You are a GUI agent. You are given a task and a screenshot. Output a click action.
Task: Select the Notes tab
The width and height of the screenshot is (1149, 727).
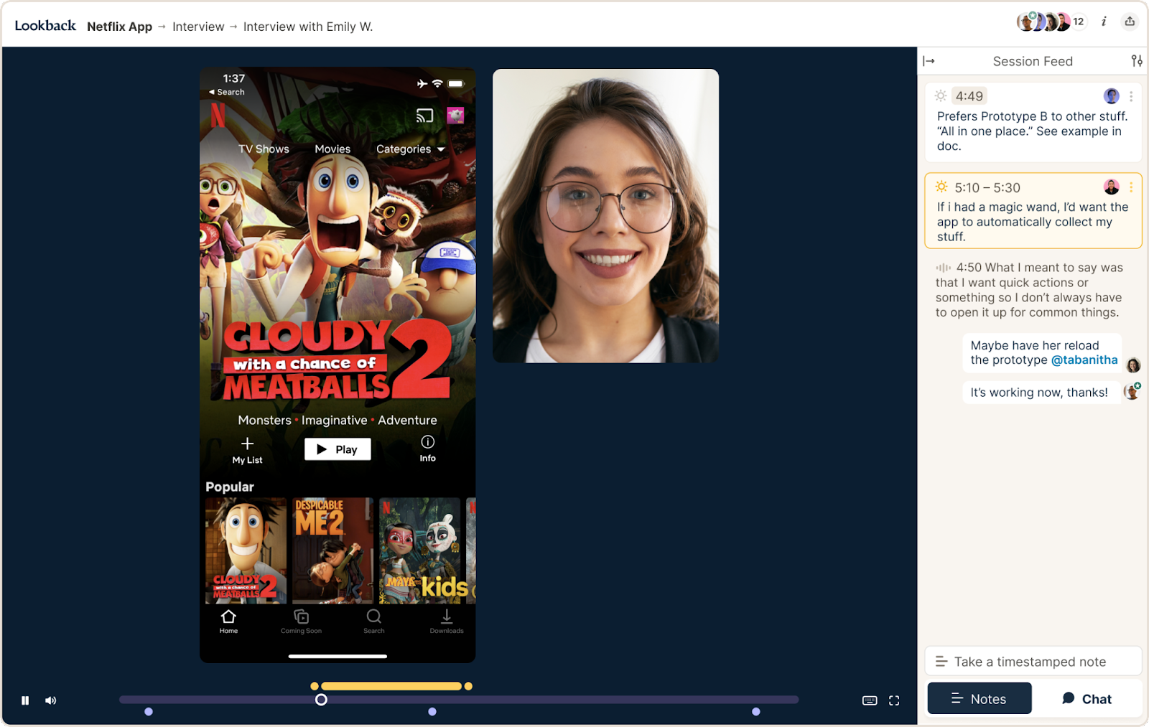pos(980,698)
